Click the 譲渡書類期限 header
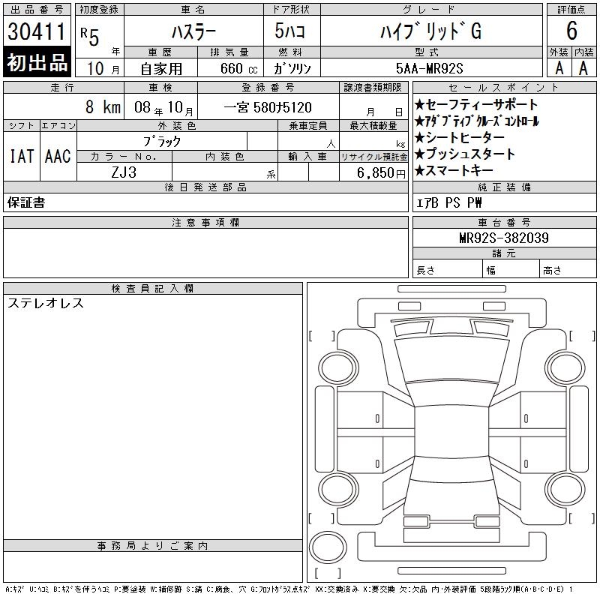This screenshot has width=600, height=600. point(373,88)
